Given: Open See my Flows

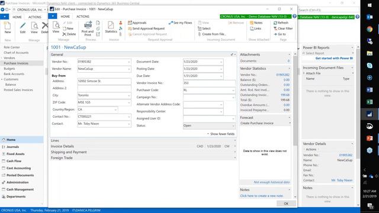Looking at the screenshot, I should click(180, 22).
